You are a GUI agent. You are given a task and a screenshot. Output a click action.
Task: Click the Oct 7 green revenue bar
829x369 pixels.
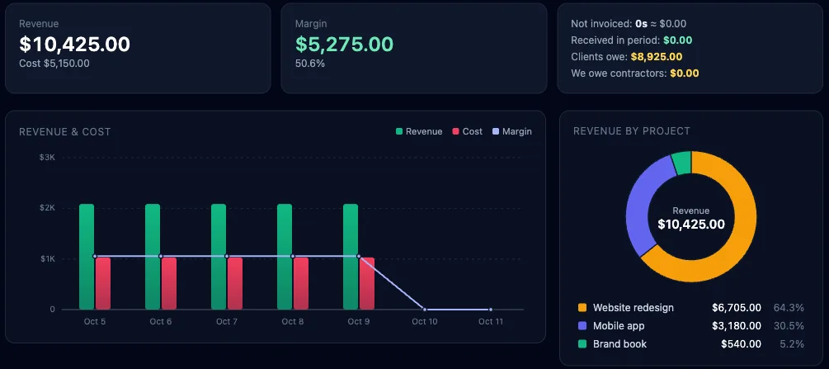[219, 257]
